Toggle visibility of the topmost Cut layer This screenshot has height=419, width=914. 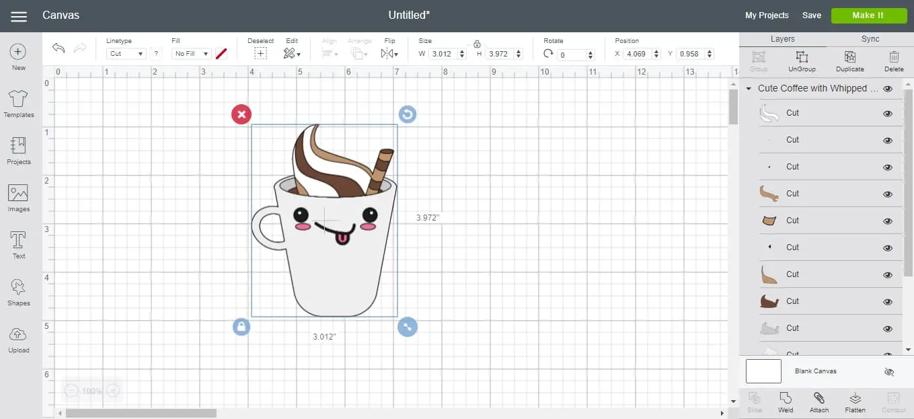pos(888,113)
